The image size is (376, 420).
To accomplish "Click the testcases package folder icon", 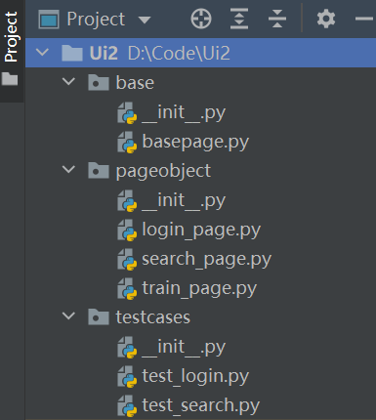I will [x=99, y=316].
